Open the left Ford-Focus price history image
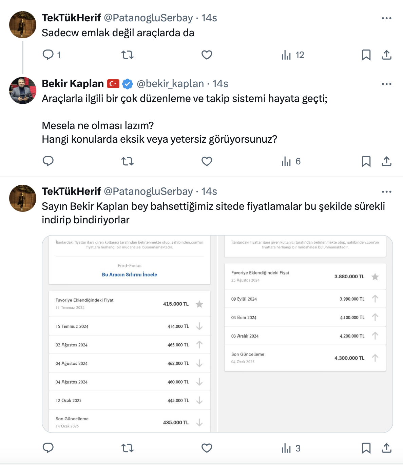 [x=129, y=334]
